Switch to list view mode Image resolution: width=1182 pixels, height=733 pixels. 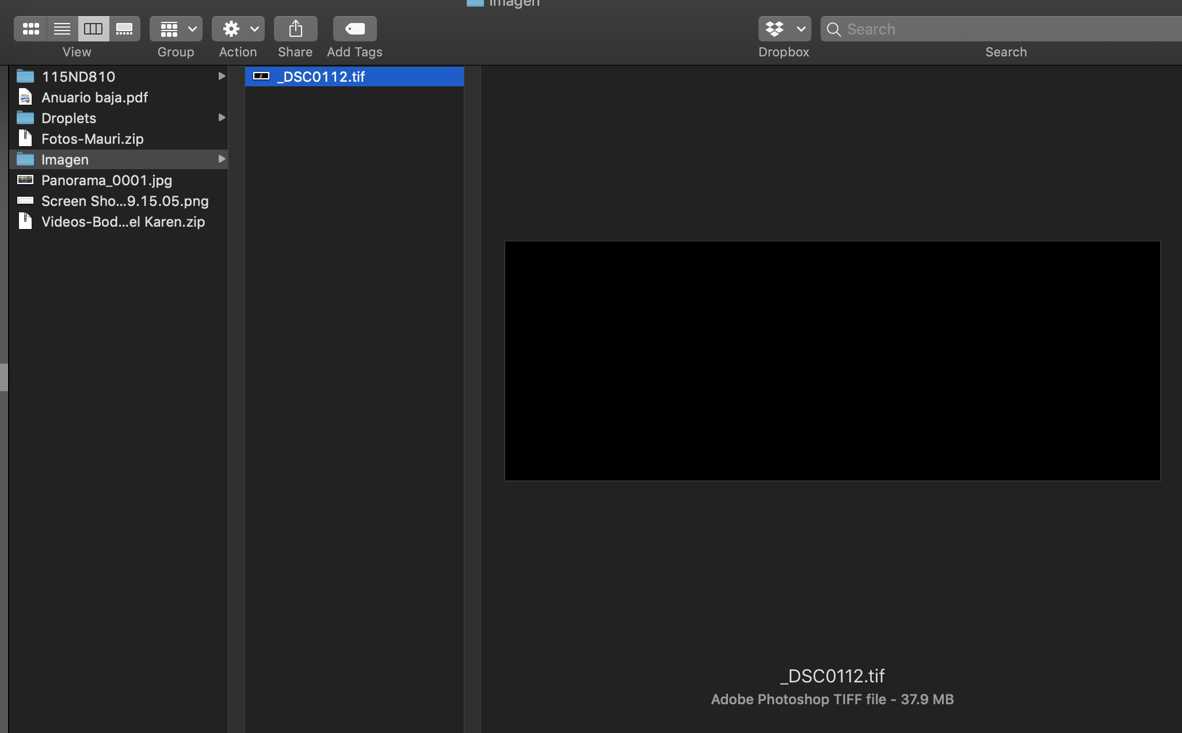[x=62, y=29]
